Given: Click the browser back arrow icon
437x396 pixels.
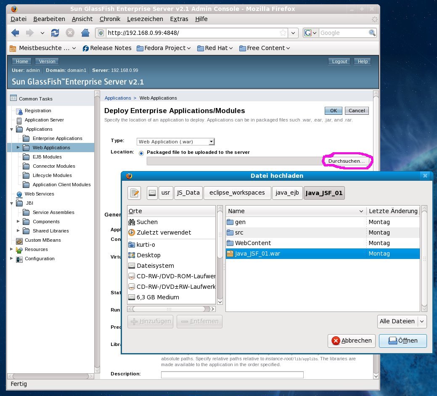Looking at the screenshot, I should click(x=15, y=33).
